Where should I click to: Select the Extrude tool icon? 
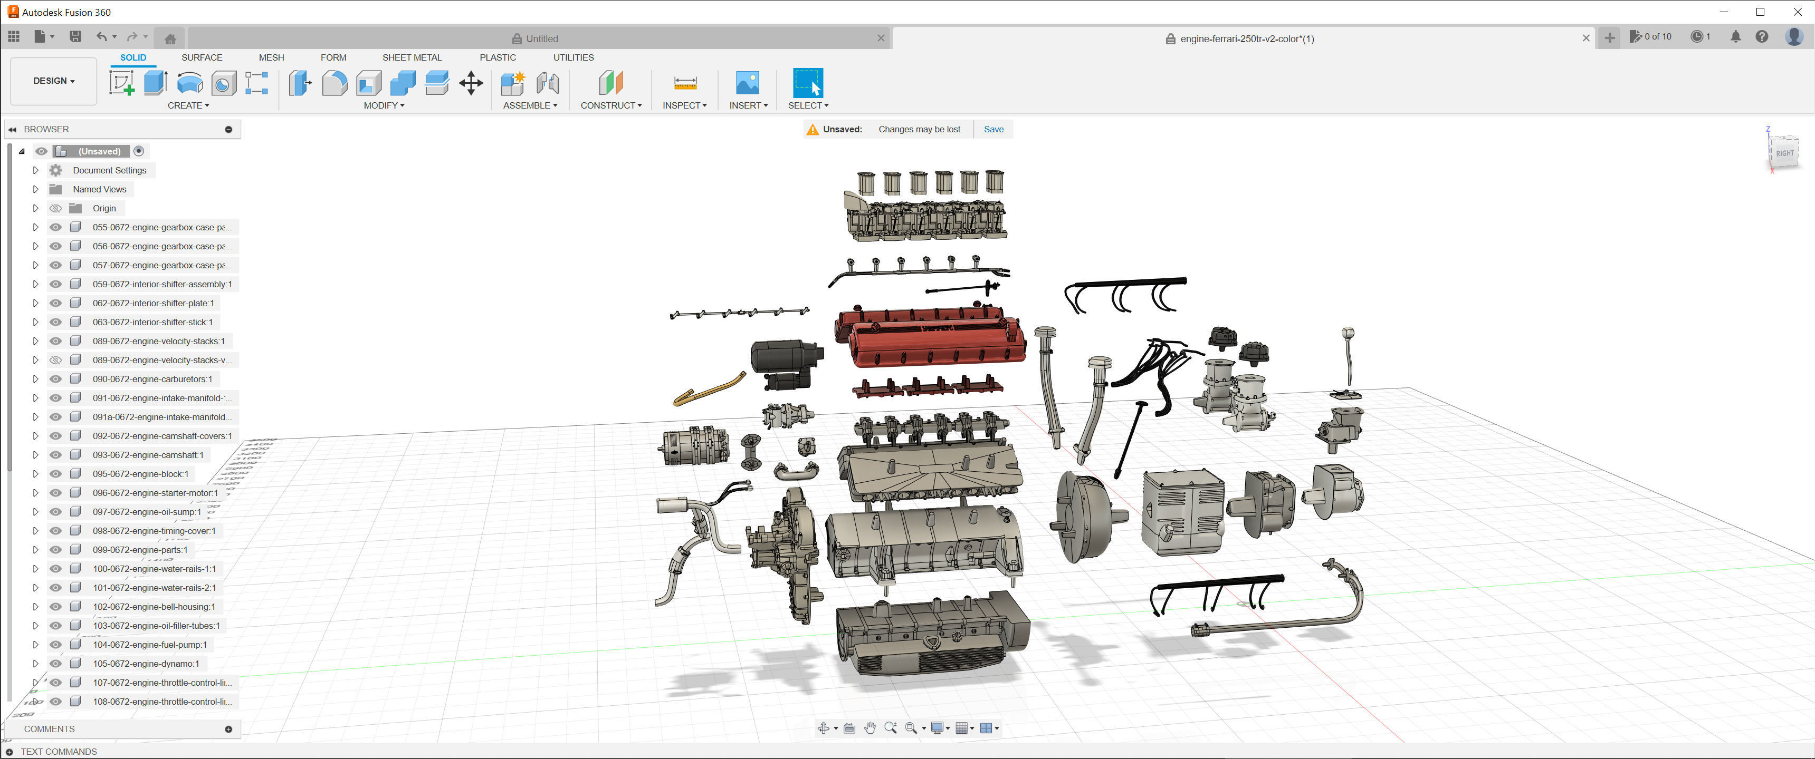click(x=155, y=83)
